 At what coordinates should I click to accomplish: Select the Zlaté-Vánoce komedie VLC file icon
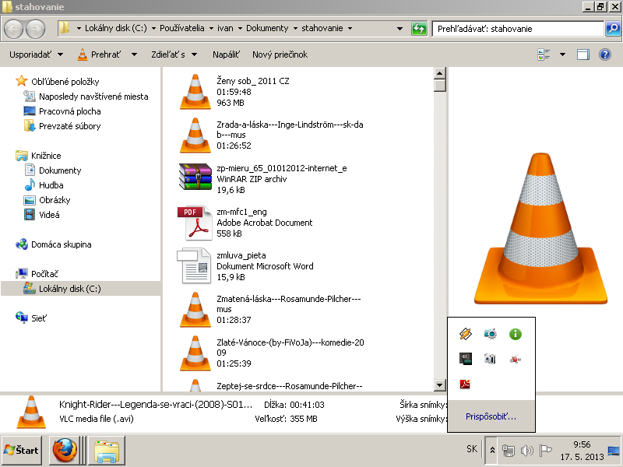point(195,353)
